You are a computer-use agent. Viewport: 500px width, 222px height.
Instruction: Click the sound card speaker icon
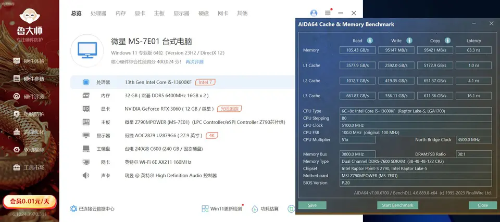click(x=86, y=176)
